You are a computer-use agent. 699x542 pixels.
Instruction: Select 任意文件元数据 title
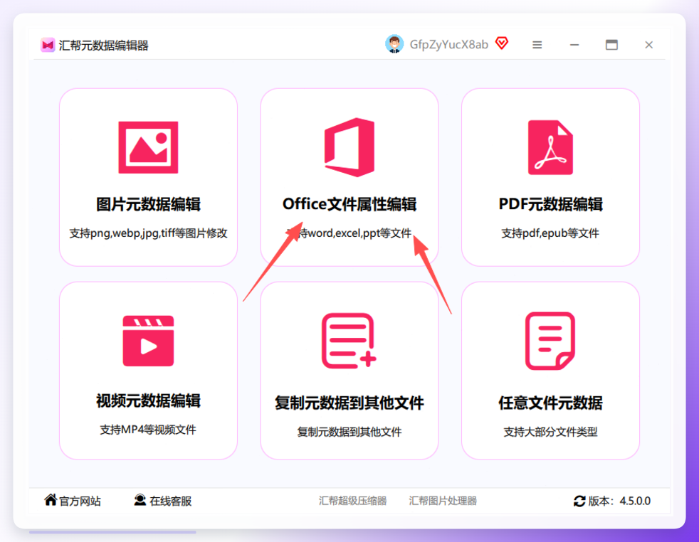550,403
